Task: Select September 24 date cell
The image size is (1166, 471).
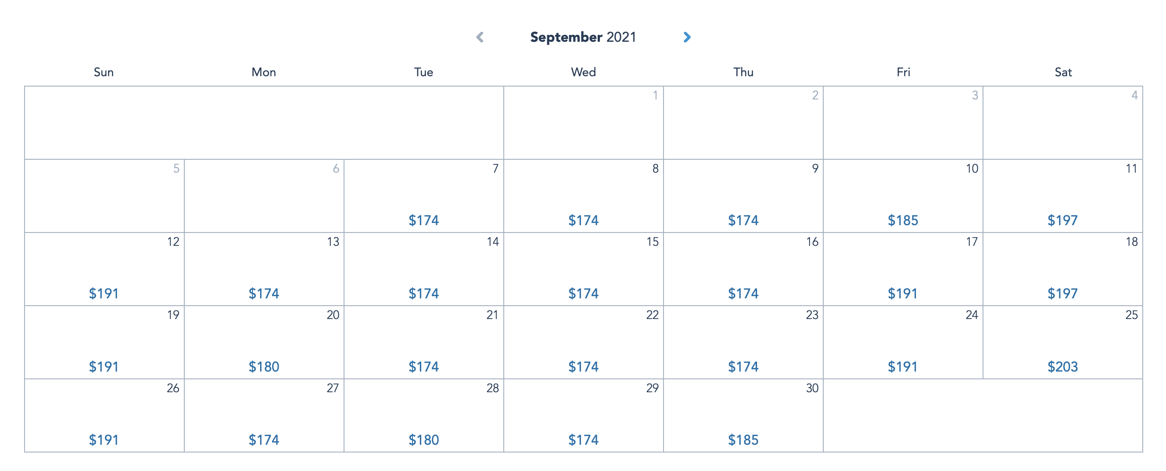Action: pos(903,343)
